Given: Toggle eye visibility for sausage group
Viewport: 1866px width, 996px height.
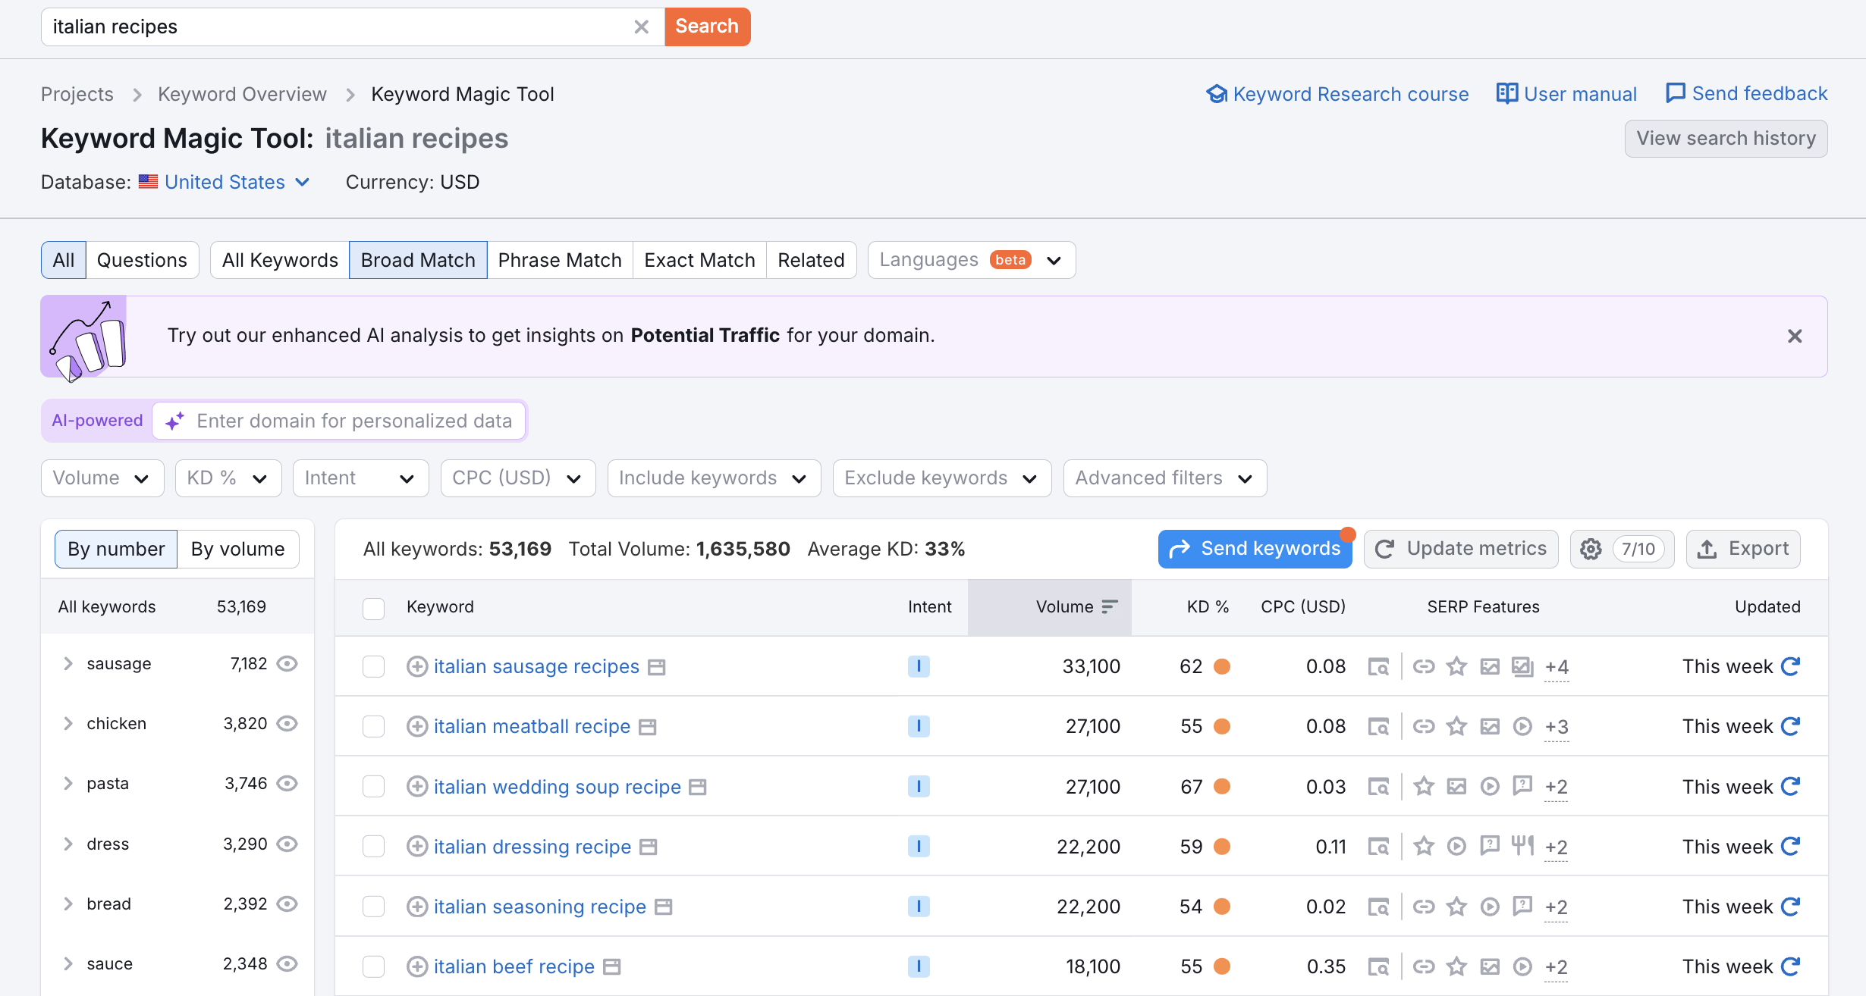Looking at the screenshot, I should tap(287, 664).
